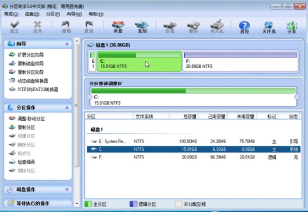
Task: Sort by 已用容量 column header
Action: pyautogui.click(x=213, y=117)
